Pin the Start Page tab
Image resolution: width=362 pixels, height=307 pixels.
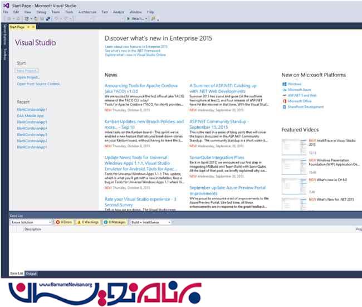click(x=28, y=27)
